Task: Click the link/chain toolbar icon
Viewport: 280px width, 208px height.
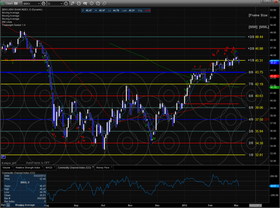Action: (x=104, y=3)
